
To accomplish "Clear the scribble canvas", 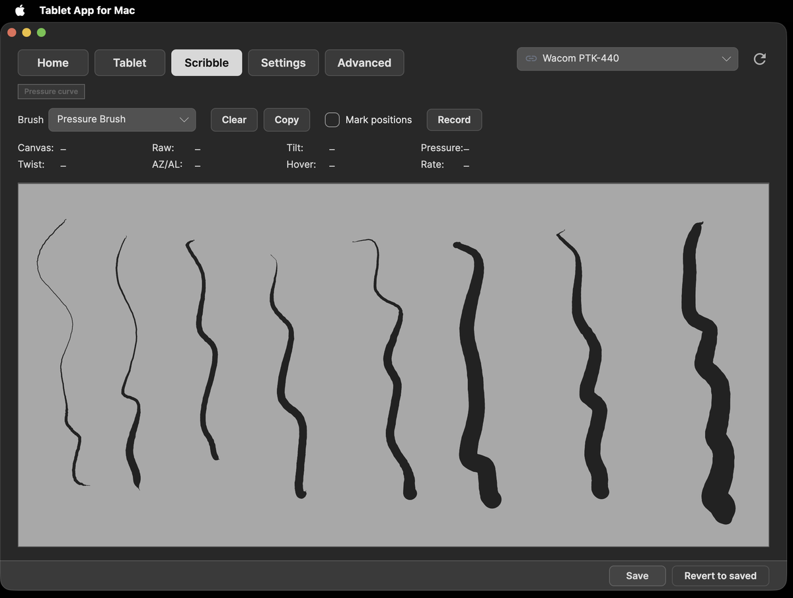I will click(234, 119).
